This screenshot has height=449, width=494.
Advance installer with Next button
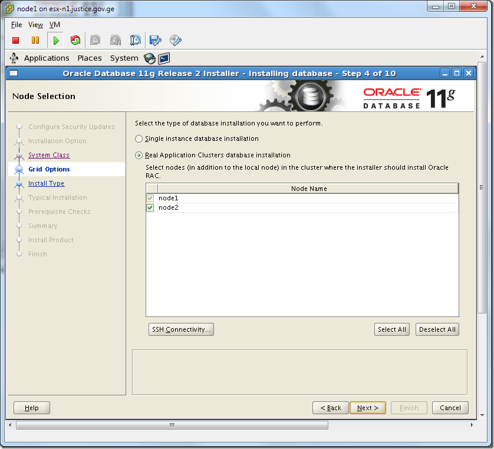367,408
